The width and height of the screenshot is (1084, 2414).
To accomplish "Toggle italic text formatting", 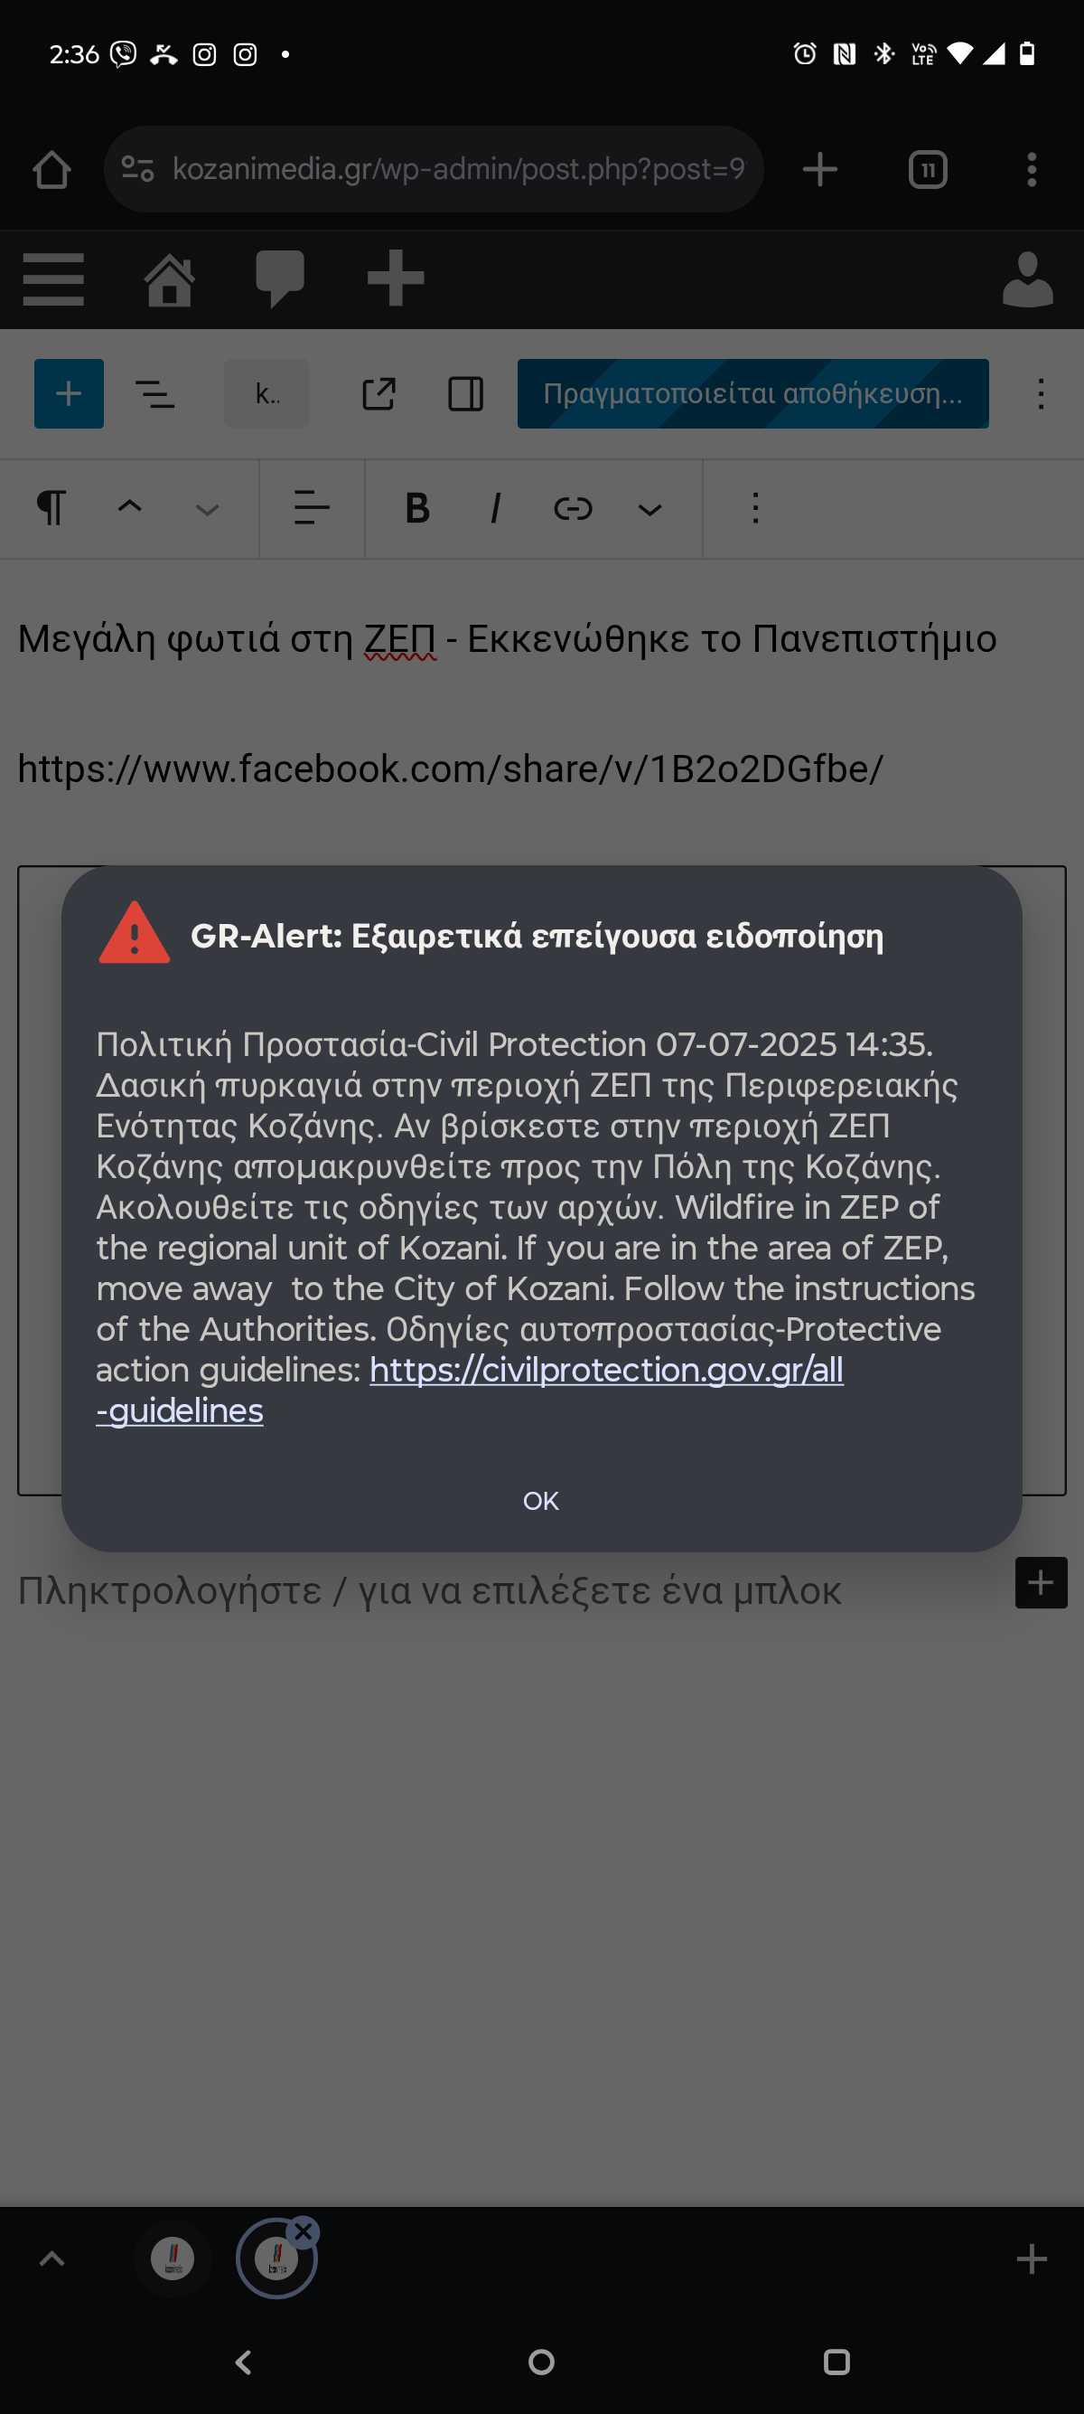I will coord(495,508).
